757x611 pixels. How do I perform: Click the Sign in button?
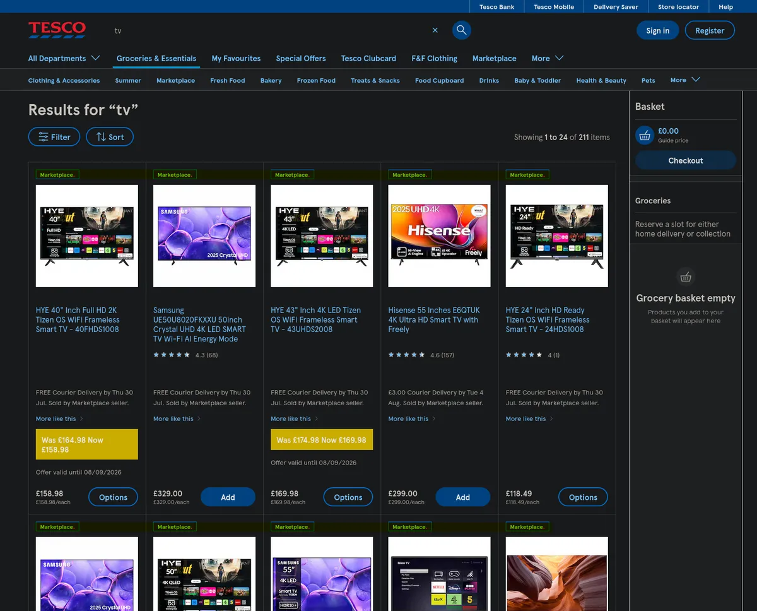point(657,30)
